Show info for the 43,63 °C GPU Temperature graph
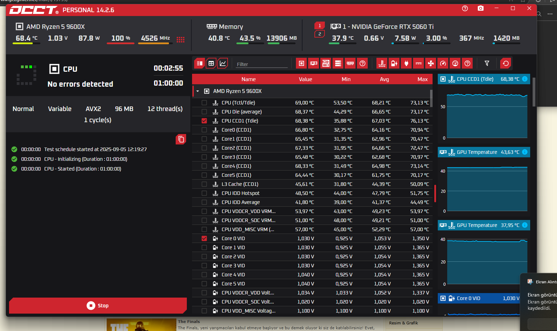 click(525, 152)
